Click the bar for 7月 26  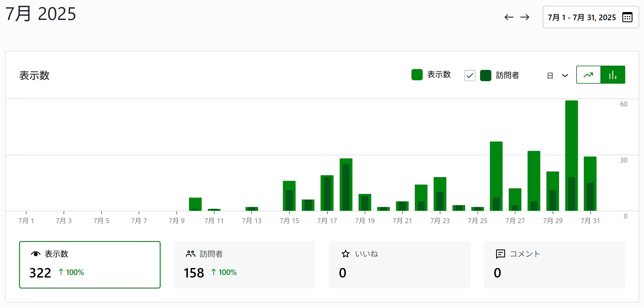pos(496,176)
